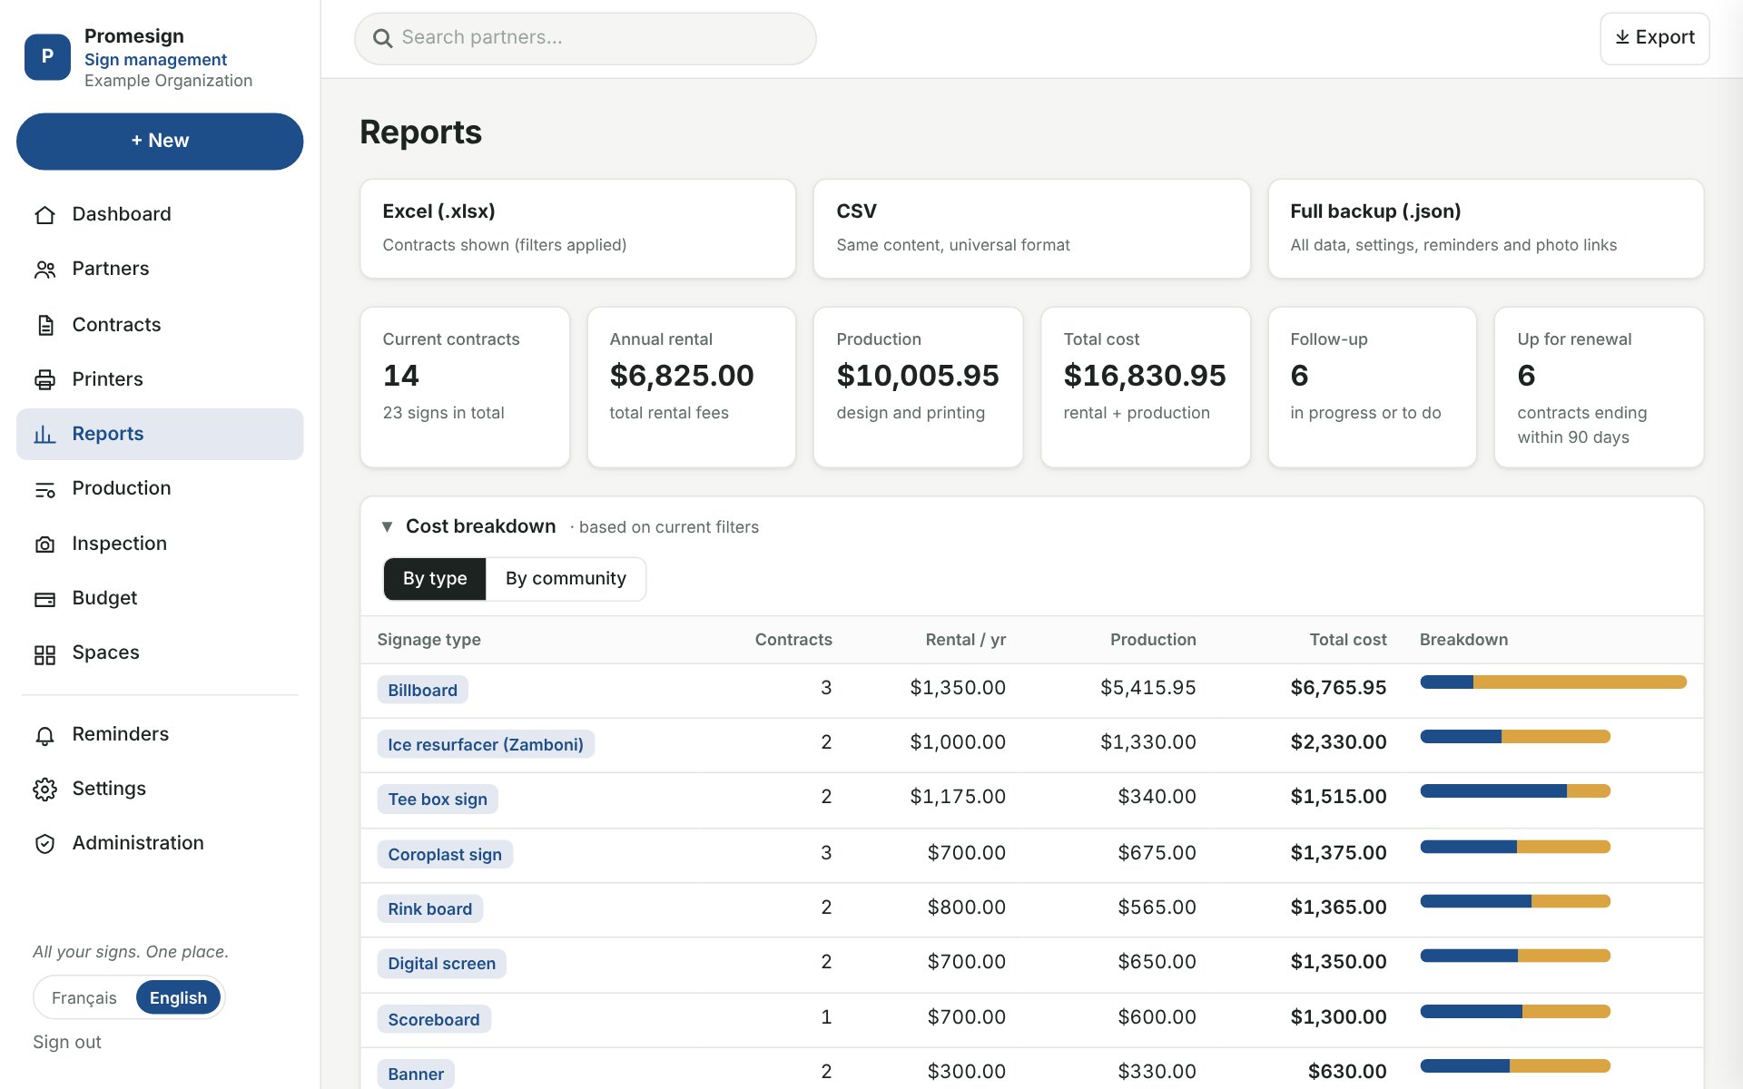Image resolution: width=1743 pixels, height=1089 pixels.
Task: Open the Up for renewal card
Action: (x=1599, y=388)
